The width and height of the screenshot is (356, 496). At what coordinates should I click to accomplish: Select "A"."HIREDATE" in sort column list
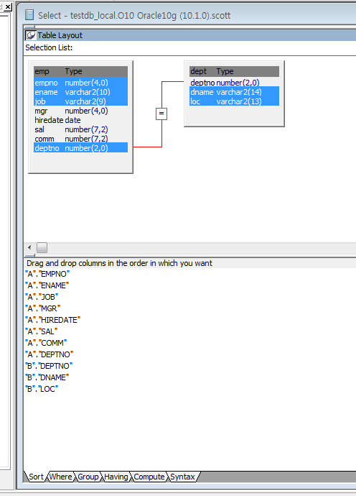tap(52, 320)
